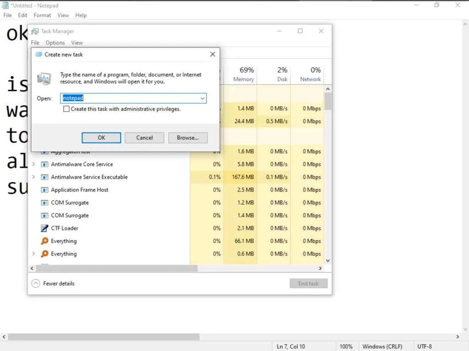Viewport: 469px width, 351px height.
Task: Open Notepad Format menu
Action: coord(42,15)
